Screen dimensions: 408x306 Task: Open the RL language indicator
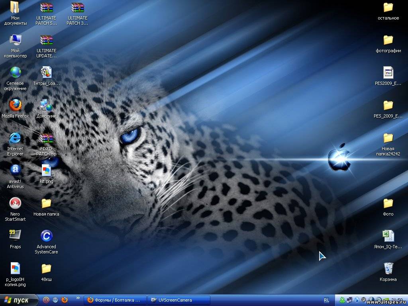pyautogui.click(x=326, y=300)
